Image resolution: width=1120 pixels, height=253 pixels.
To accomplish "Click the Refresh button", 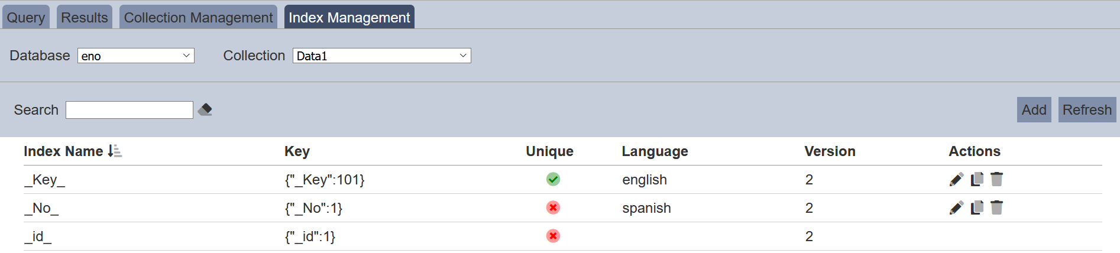I will [x=1087, y=110].
